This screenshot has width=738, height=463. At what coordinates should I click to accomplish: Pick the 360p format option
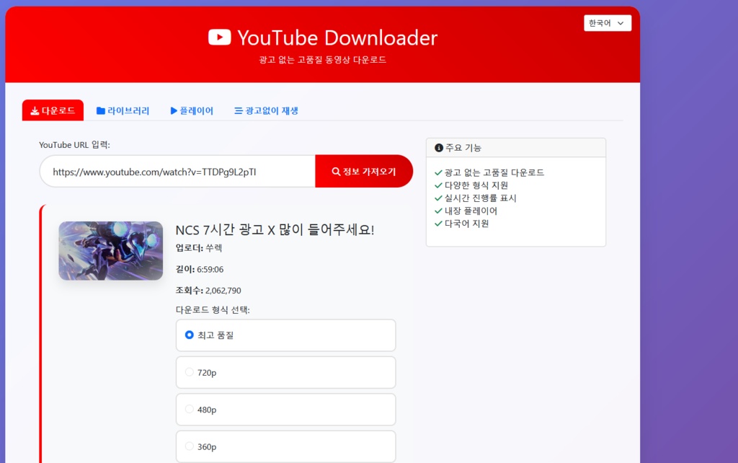(285, 446)
